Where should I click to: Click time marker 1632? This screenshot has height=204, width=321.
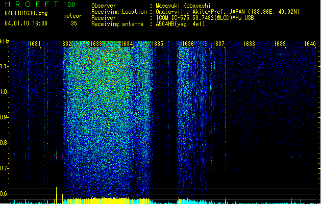click(65, 44)
